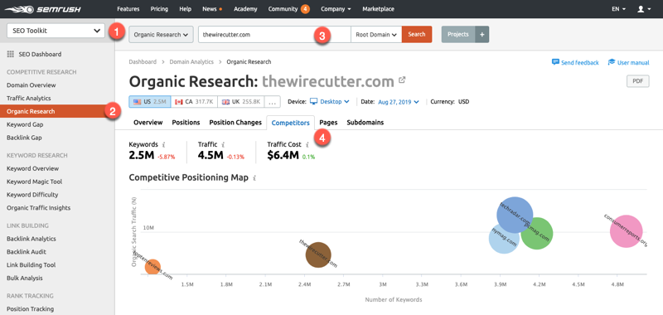Expand the Root Domain dropdown
This screenshot has height=315, width=663.
(x=376, y=35)
